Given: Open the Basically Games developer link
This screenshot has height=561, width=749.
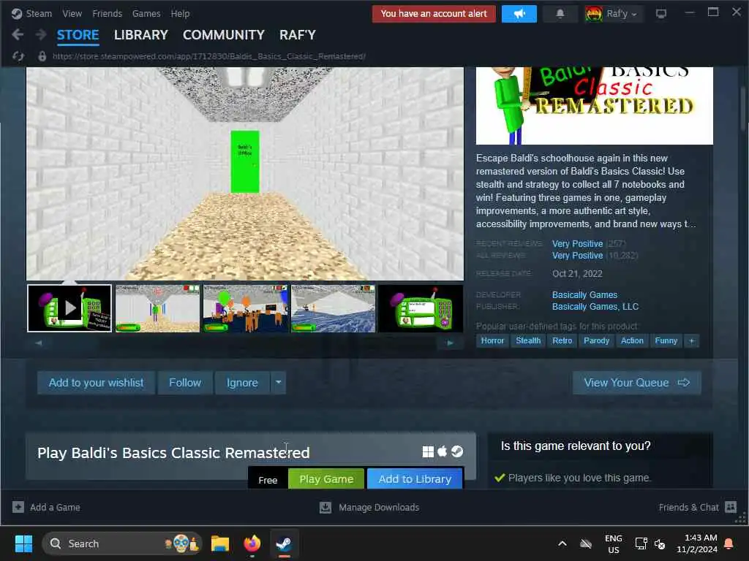Looking at the screenshot, I should tap(584, 295).
